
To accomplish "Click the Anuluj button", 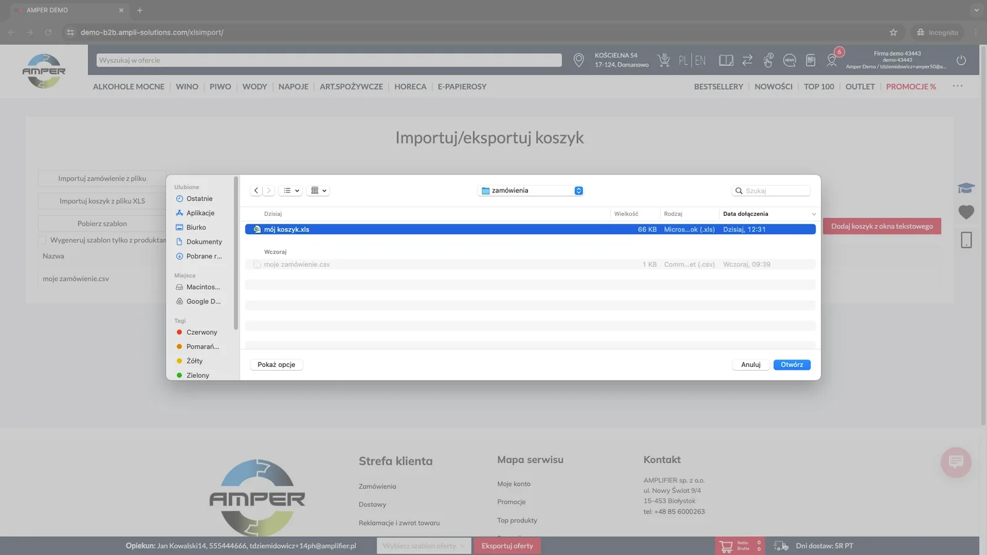I will [751, 364].
